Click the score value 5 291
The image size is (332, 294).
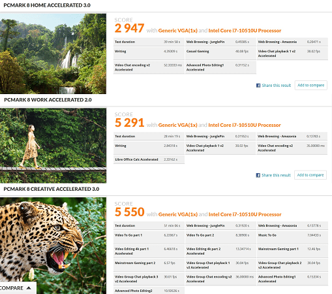point(129,123)
